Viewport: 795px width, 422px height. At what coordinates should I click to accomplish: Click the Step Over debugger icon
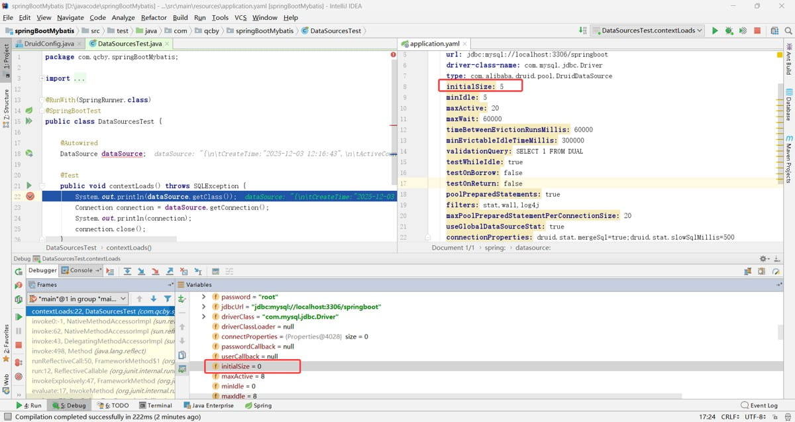point(127,271)
